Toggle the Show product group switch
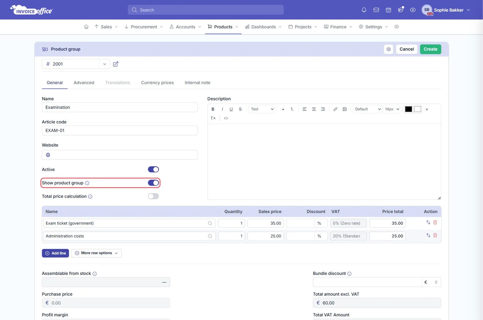 (x=153, y=183)
